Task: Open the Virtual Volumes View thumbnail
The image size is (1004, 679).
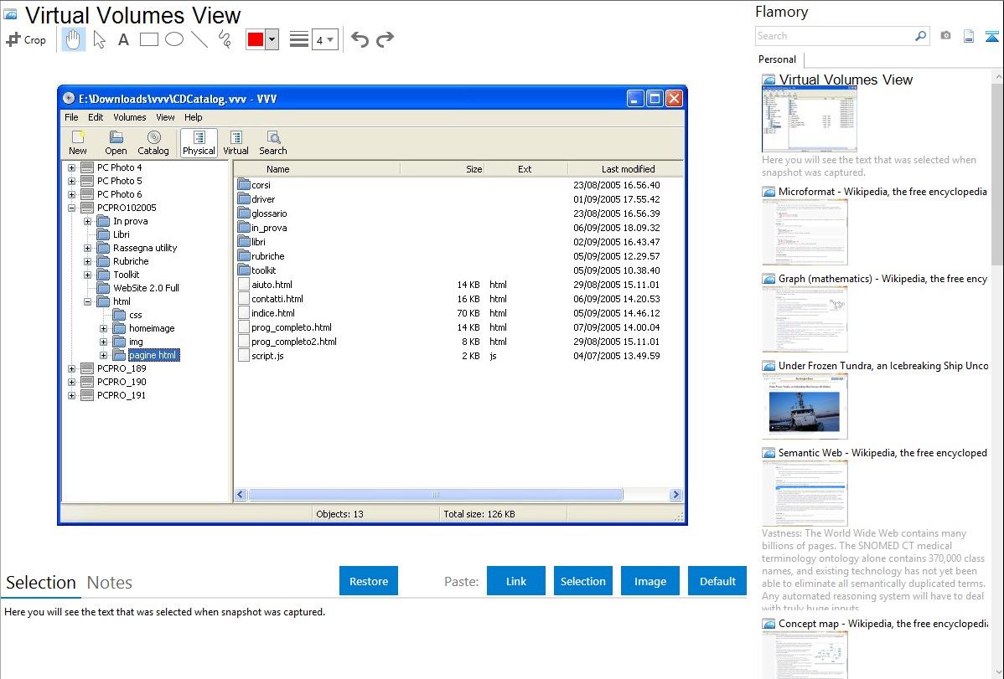Action: pos(810,120)
